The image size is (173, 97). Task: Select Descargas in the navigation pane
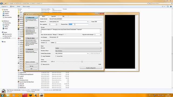point(7,12)
